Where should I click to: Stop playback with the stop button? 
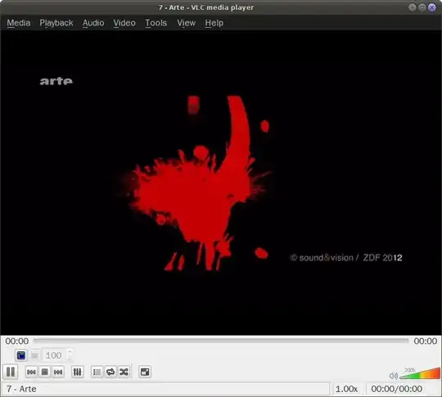(44, 372)
